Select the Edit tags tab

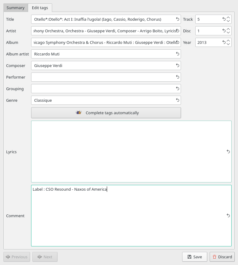(40, 8)
